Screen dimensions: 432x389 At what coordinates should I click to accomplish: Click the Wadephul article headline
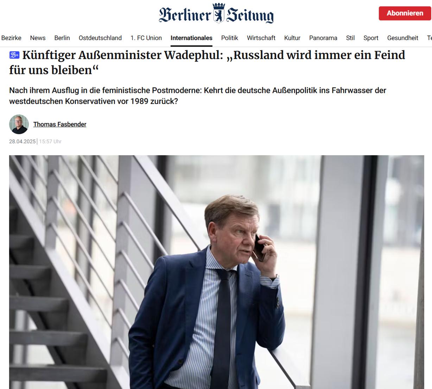211,62
